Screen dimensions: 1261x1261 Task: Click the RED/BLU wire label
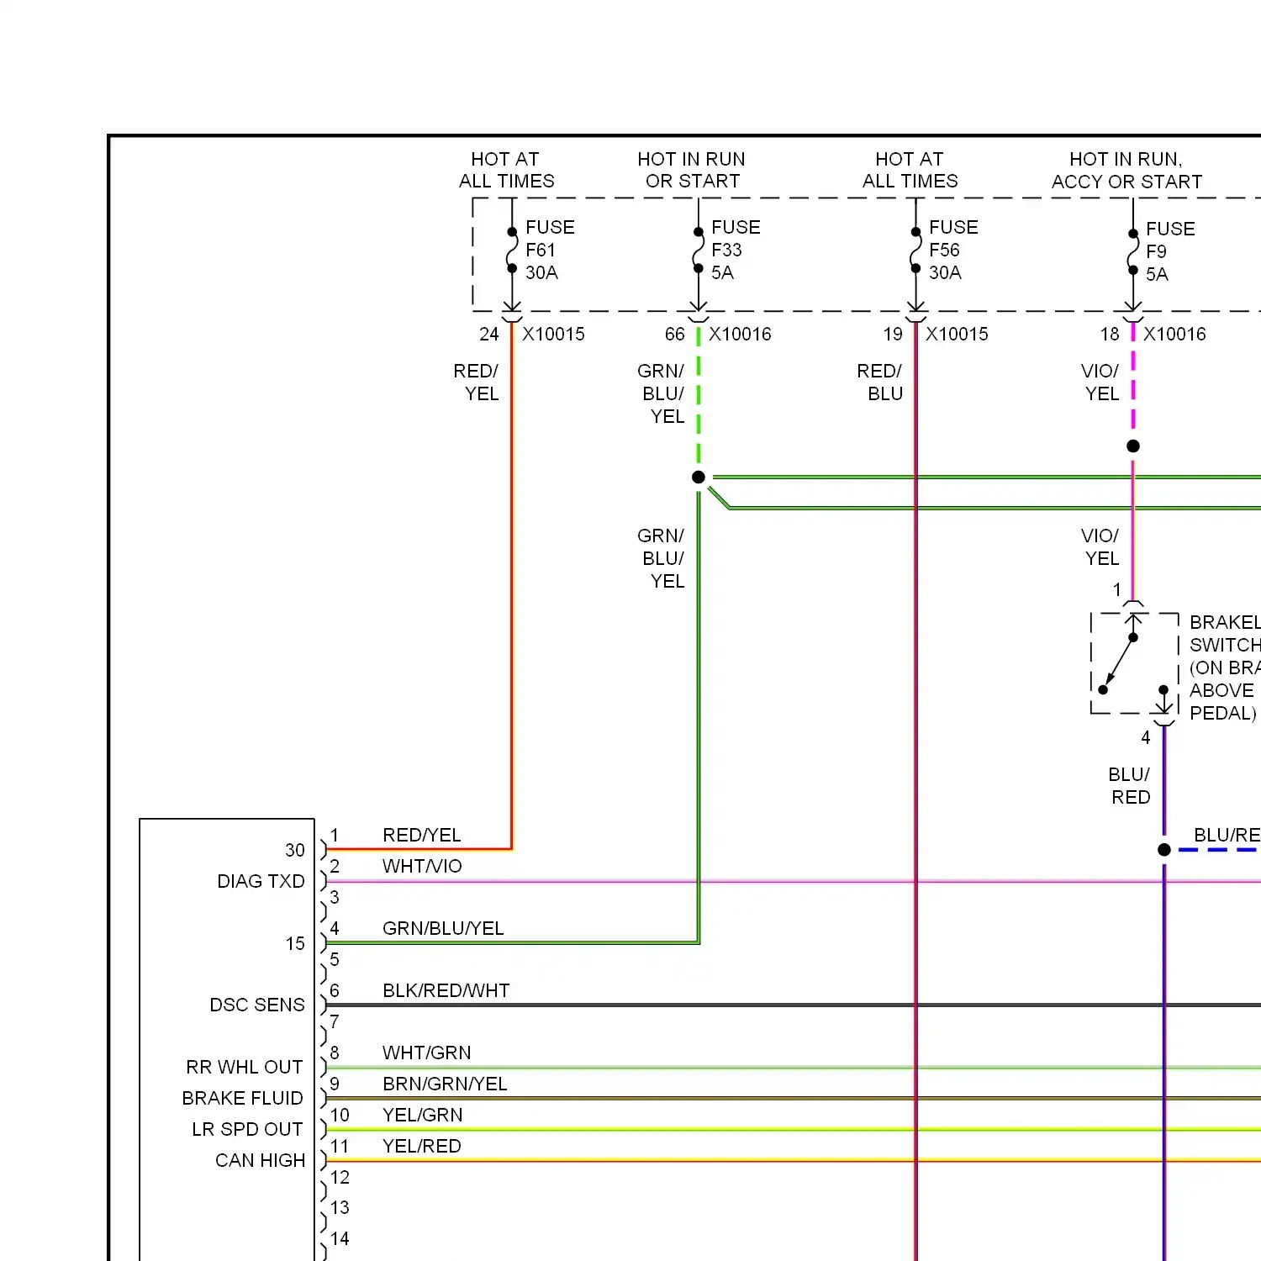coord(879,383)
